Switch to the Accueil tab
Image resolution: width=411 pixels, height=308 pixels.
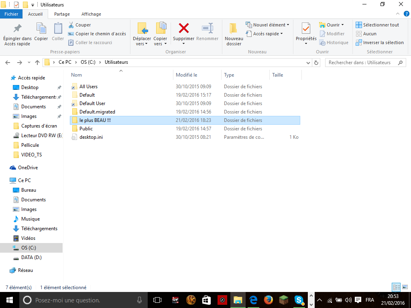point(35,14)
